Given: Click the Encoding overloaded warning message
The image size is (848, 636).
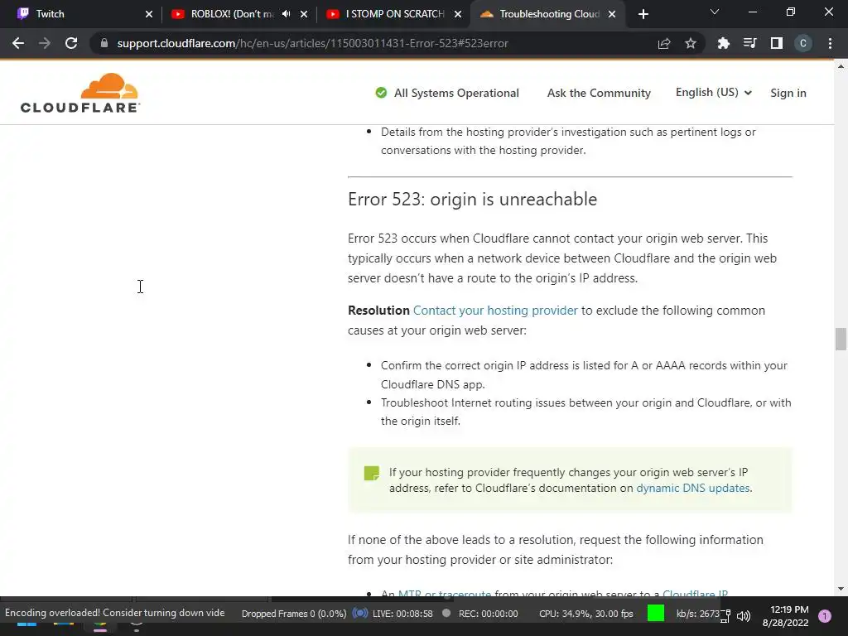Looking at the screenshot, I should (x=114, y=613).
